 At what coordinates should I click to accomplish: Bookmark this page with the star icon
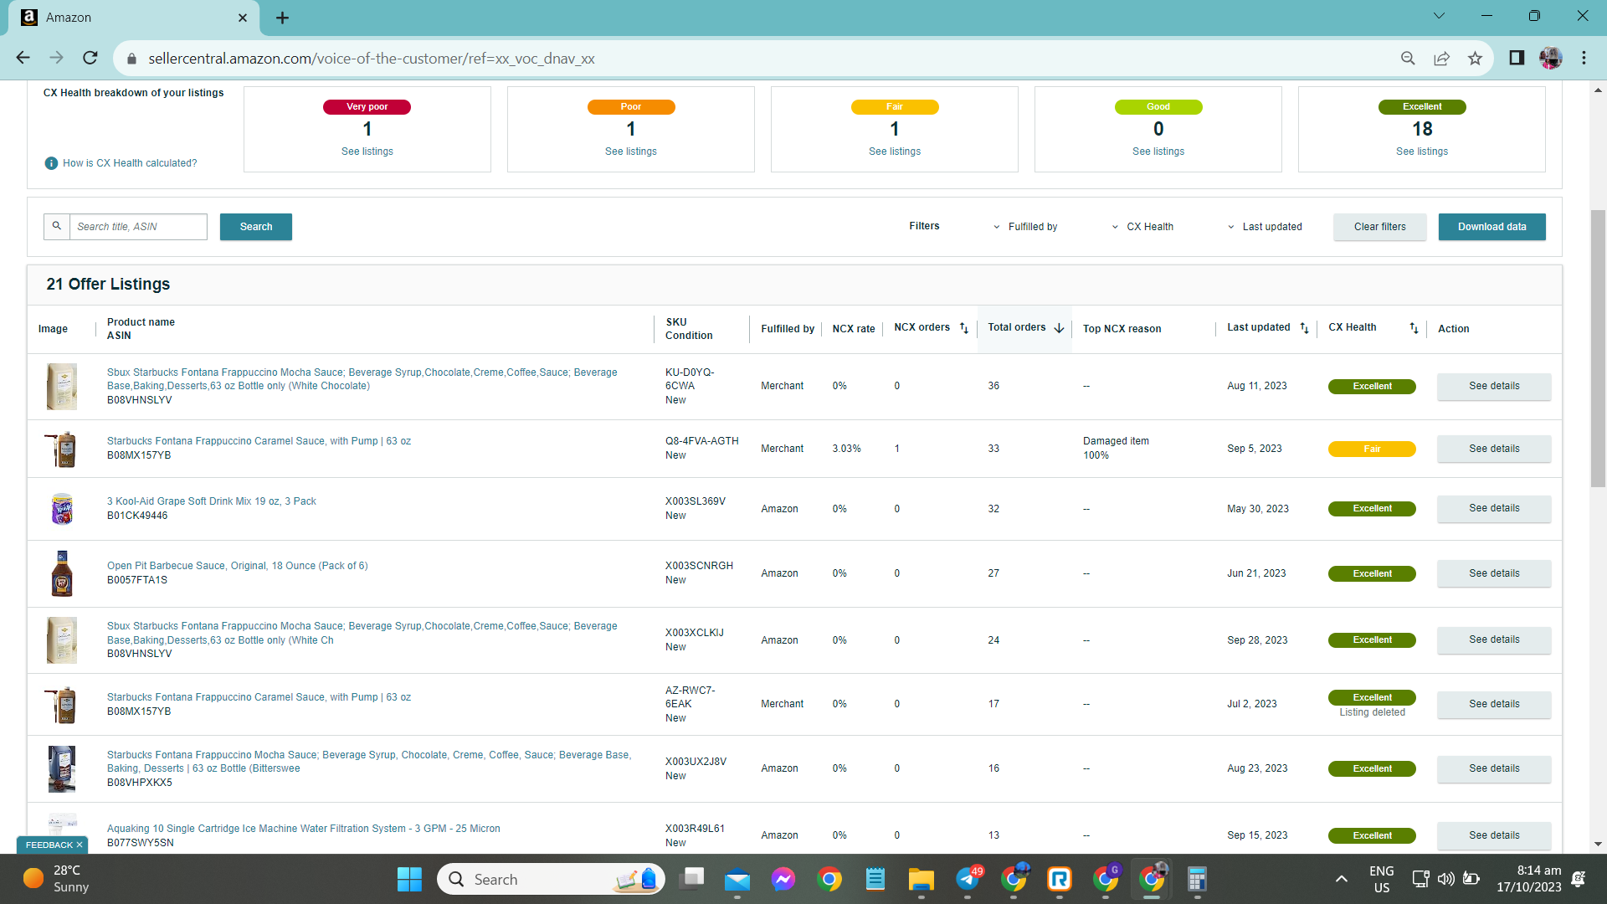1475,58
